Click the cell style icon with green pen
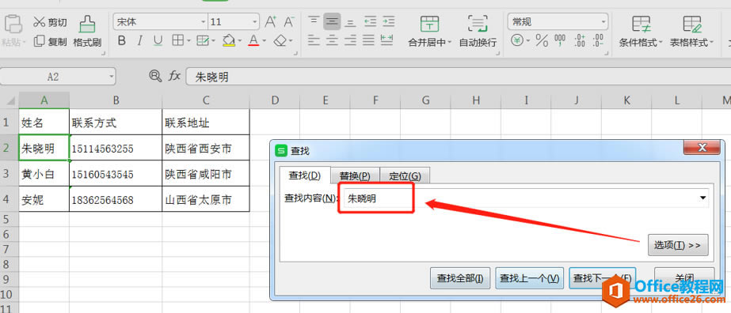731x313 pixels. tap(202, 41)
